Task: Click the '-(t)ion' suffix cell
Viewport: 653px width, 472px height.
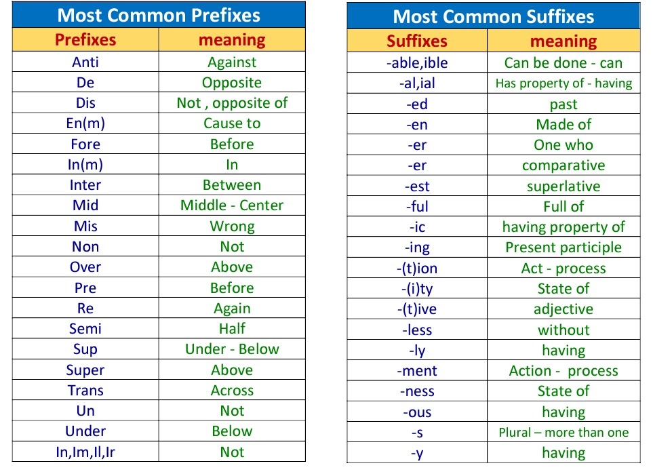Action: coord(417,268)
